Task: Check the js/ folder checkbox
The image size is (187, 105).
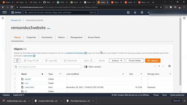Action: [15, 91]
